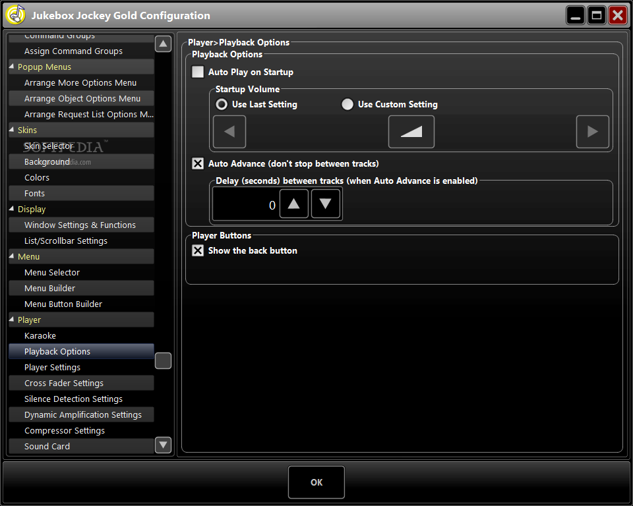Open Assign Command Groups page
Viewport: 633px width, 506px height.
click(81, 51)
